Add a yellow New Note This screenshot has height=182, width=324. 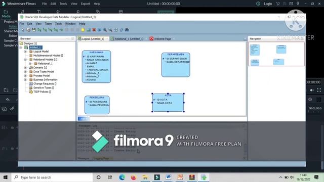tap(83, 30)
